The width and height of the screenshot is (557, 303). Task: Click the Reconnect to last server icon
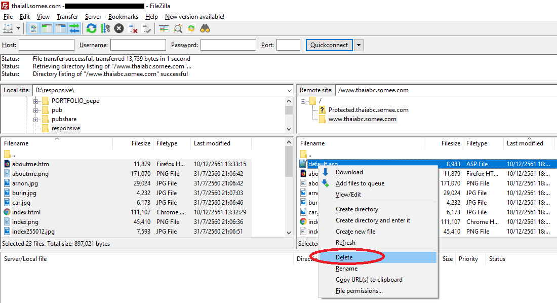(147, 28)
